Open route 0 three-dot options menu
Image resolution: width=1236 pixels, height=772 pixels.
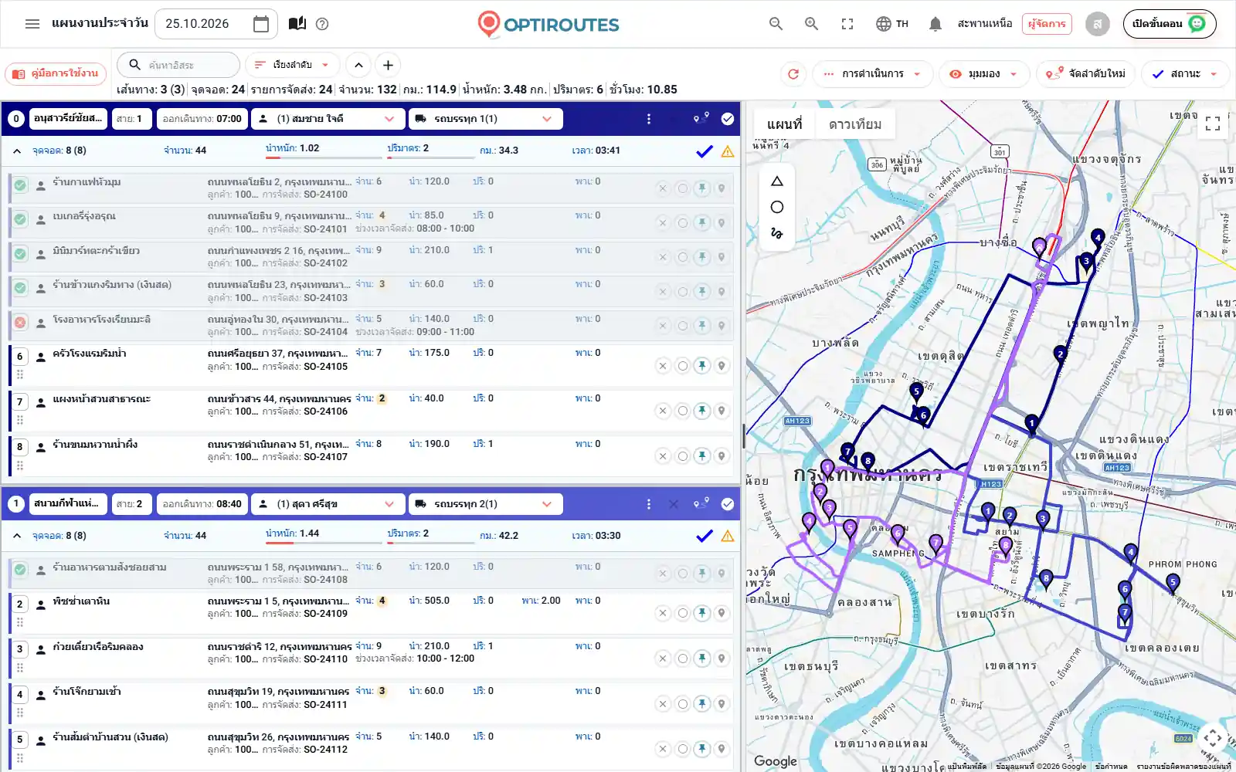[x=649, y=119]
